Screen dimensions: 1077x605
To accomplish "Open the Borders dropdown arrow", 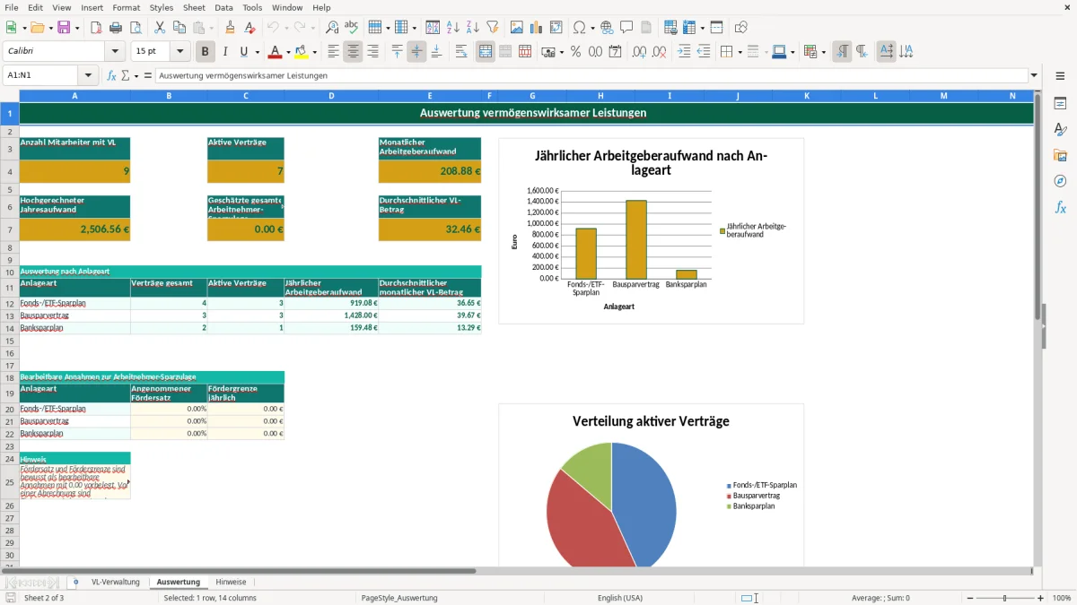I will point(740,52).
